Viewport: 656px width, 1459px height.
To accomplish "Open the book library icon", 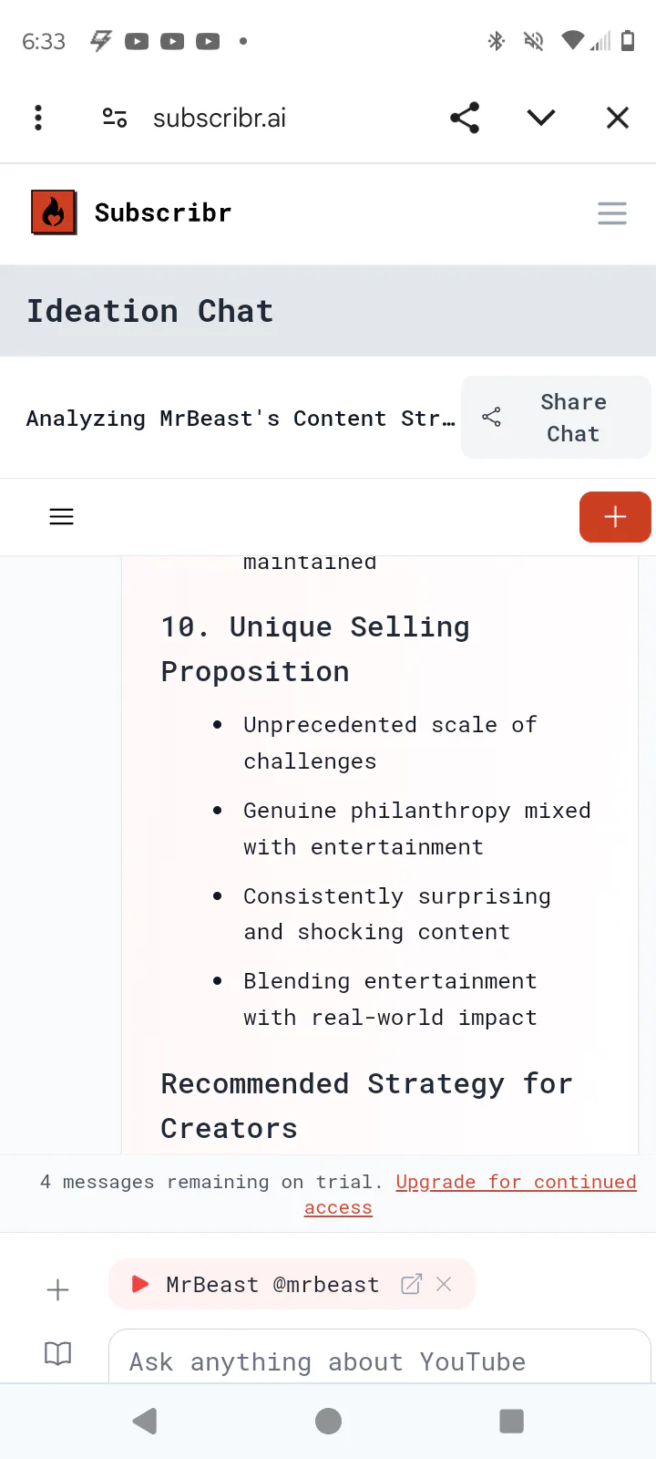I will (57, 1353).
